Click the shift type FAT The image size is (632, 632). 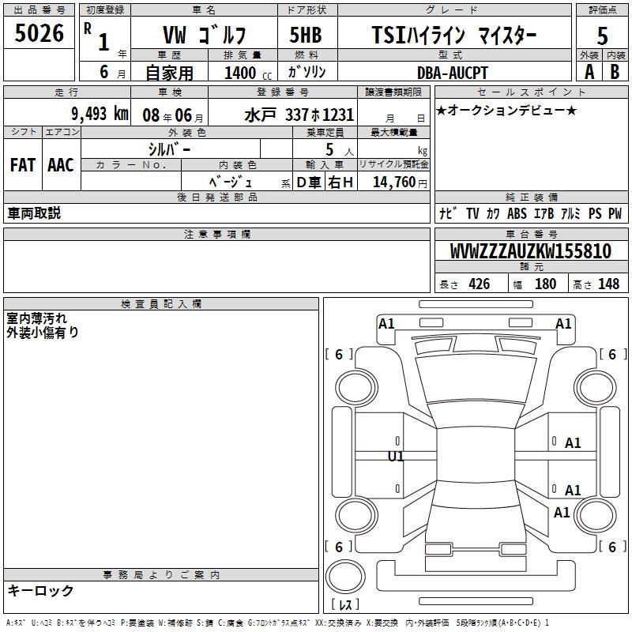23,165
